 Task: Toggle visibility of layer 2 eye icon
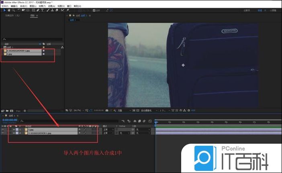2,133
